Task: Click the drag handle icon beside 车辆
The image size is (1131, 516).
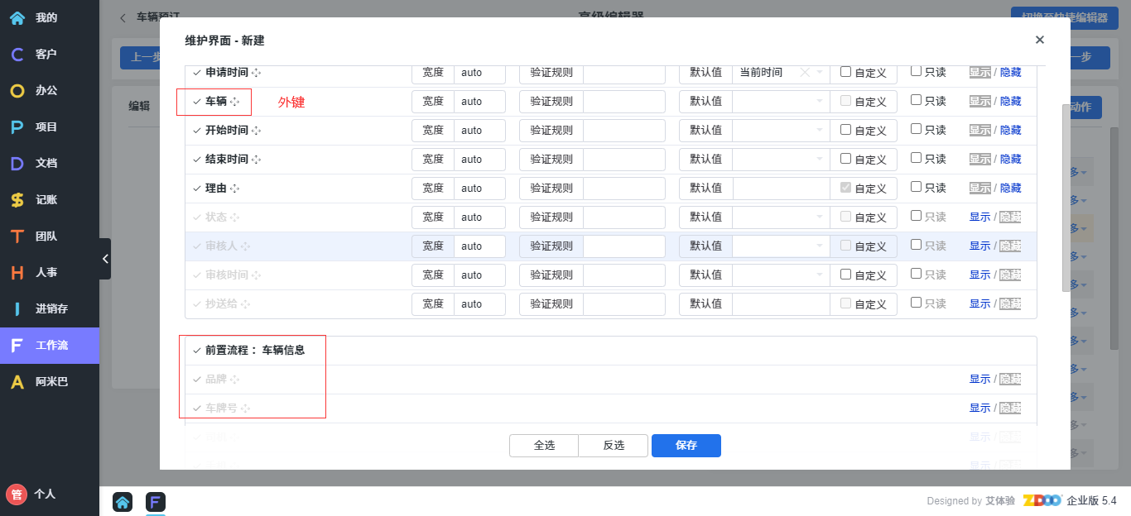Action: 235,102
